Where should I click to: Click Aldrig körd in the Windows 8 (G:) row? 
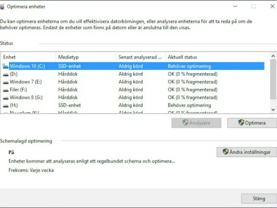pos(131,97)
